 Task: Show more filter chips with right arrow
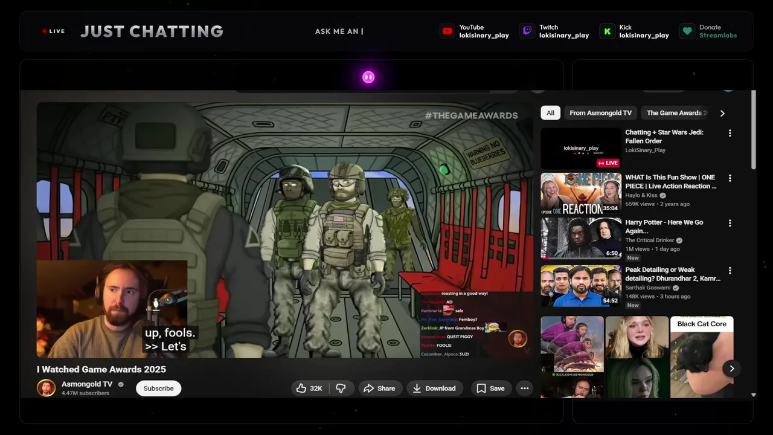(x=722, y=113)
